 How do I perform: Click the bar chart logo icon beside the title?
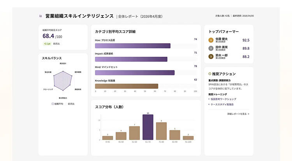tap(40, 16)
